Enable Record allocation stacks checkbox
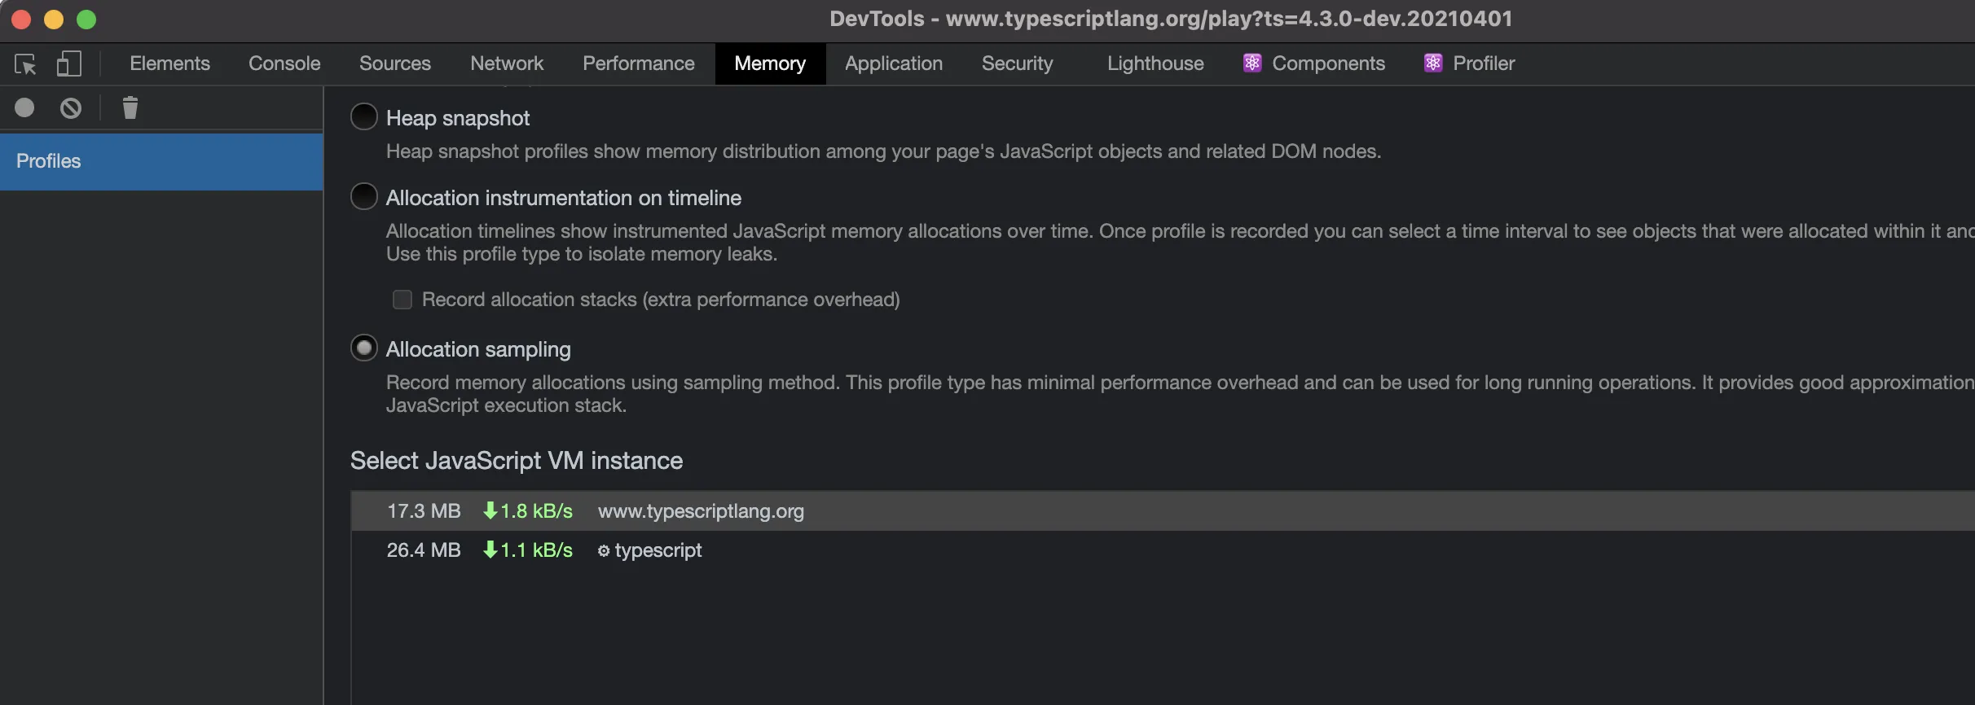The height and width of the screenshot is (705, 1975). coord(402,300)
